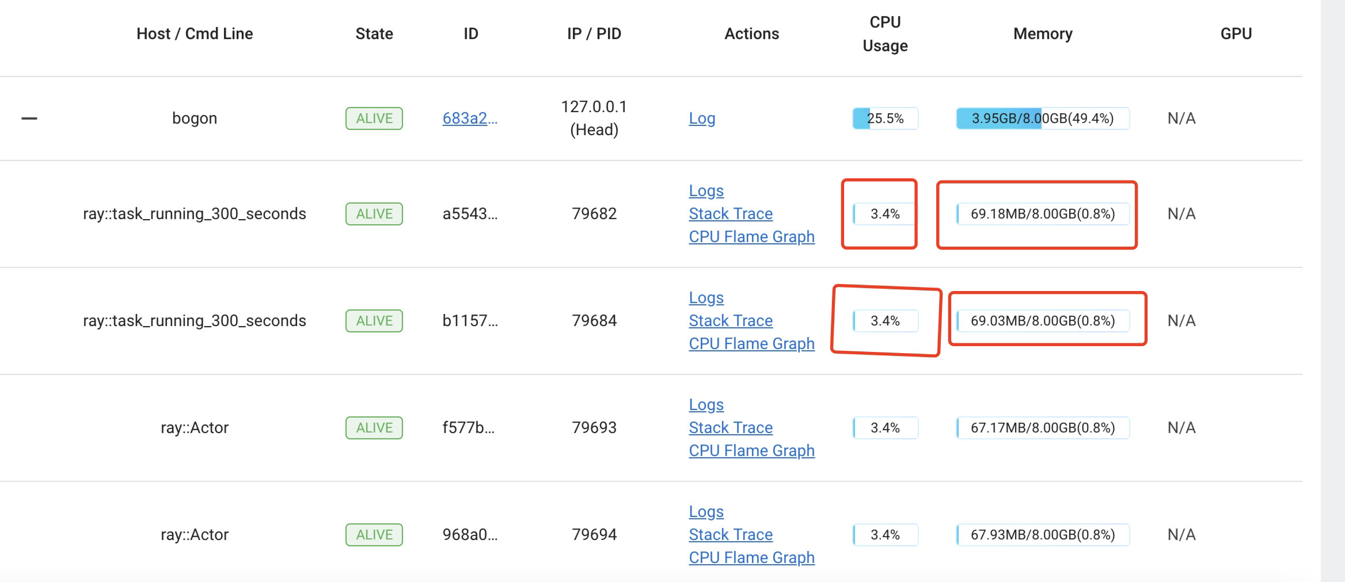The image size is (1345, 582).
Task: View Stack Trace for PID 79684
Action: tap(731, 320)
